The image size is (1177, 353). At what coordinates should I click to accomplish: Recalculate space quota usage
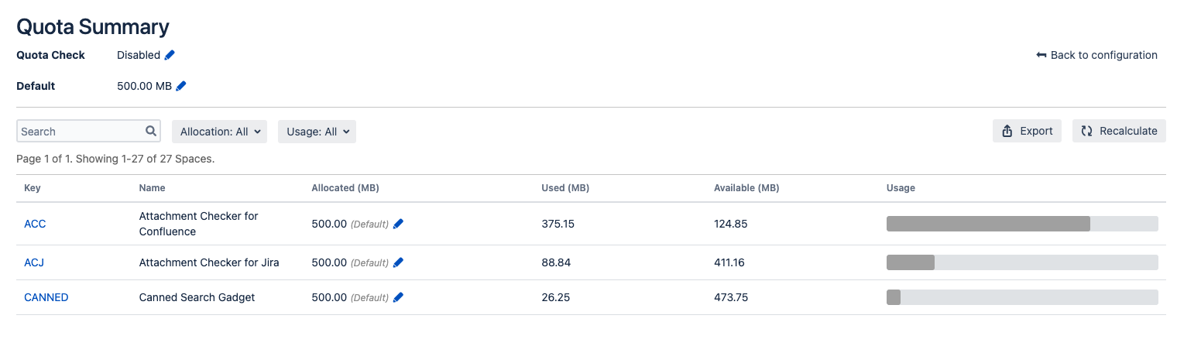1119,131
